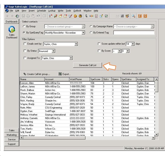The width and height of the screenshot is (165, 156).
Task: Open the File menu
Action: tap(11, 11)
